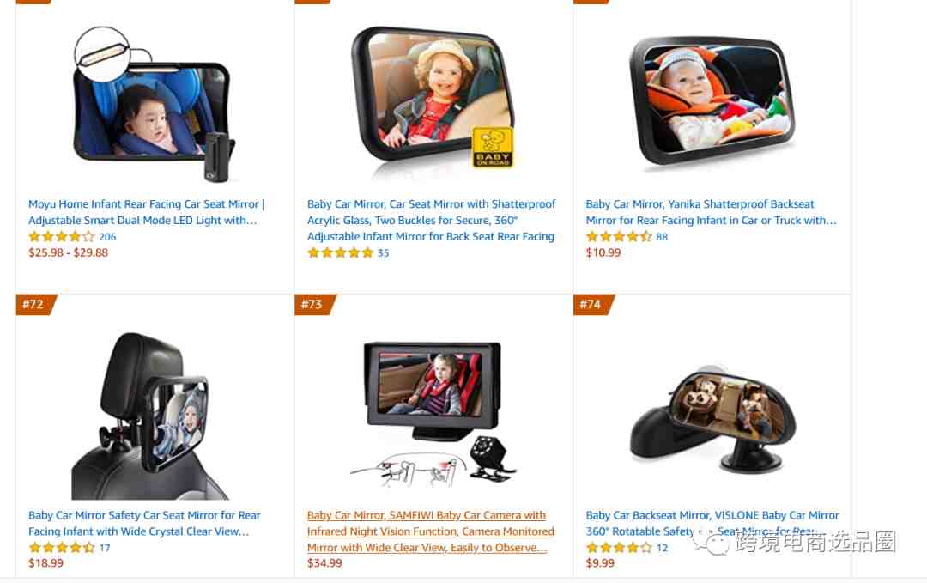
Task: Open the Yanika Shatterproof mirror product image
Action: 712,100
